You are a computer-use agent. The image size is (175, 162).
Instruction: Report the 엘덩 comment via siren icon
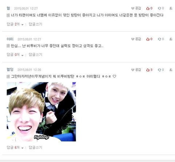[x=171, y=70]
